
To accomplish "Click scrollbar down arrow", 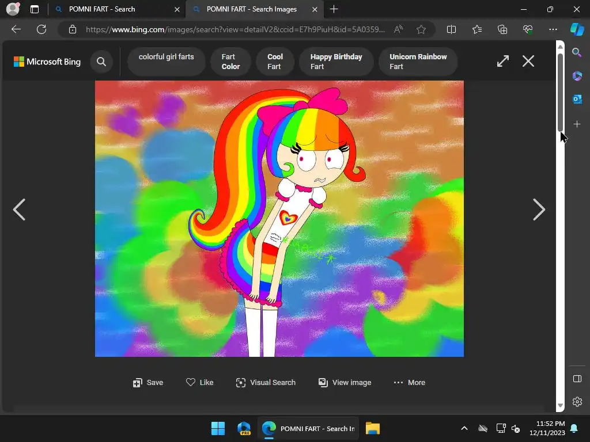I will pos(560,405).
